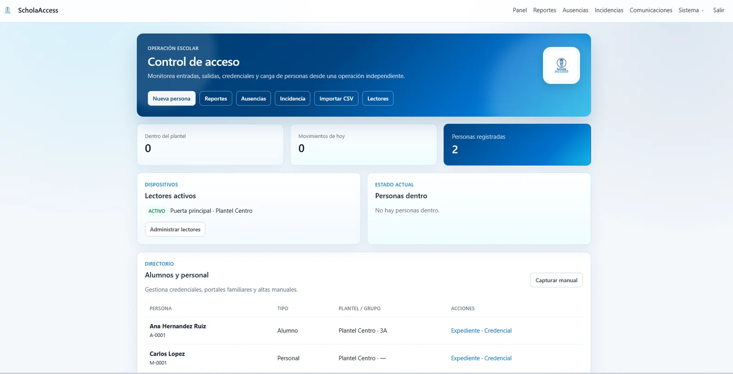Open Expediente for Carlos Lopez
Viewport: 733px width, 374px height.
point(465,358)
